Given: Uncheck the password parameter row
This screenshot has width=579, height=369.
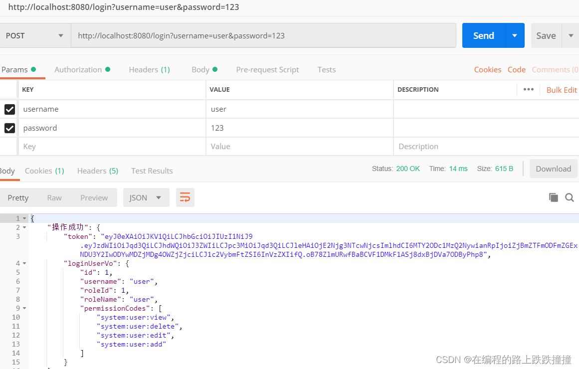Looking at the screenshot, I should pyautogui.click(x=9, y=128).
